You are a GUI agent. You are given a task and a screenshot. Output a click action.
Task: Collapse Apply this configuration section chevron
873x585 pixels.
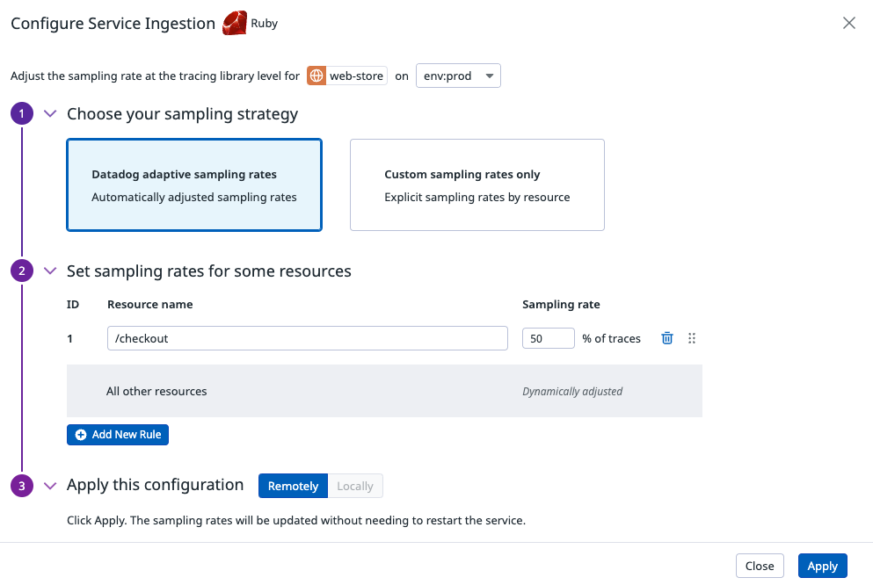(x=50, y=486)
